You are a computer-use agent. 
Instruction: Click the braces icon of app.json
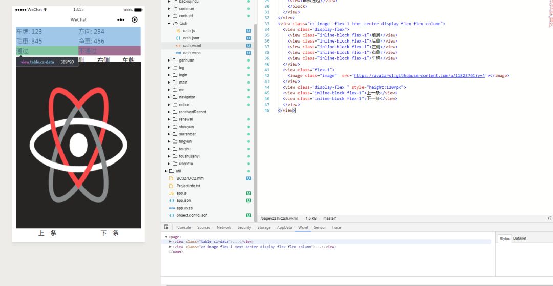tap(172, 200)
